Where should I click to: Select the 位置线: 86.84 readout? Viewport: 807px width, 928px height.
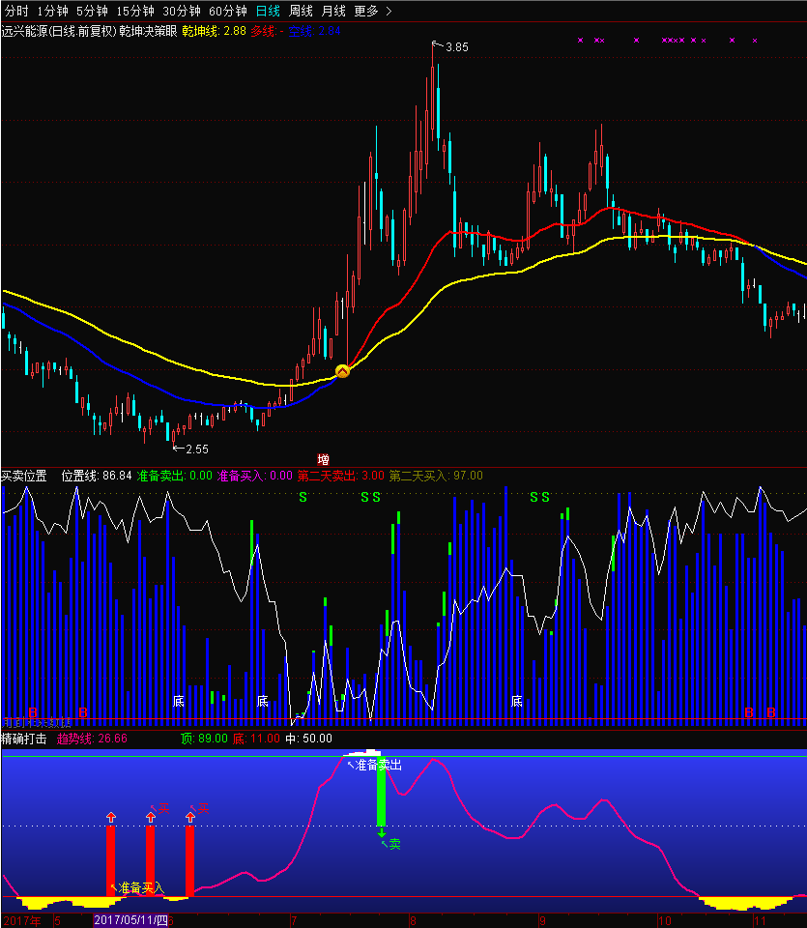pyautogui.click(x=97, y=476)
